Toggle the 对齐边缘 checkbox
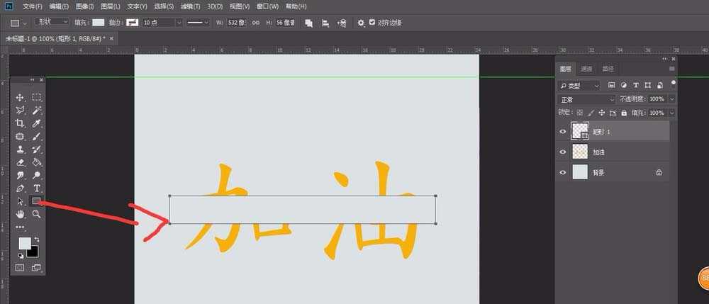Screen dimensions: 709x304 click(x=372, y=23)
